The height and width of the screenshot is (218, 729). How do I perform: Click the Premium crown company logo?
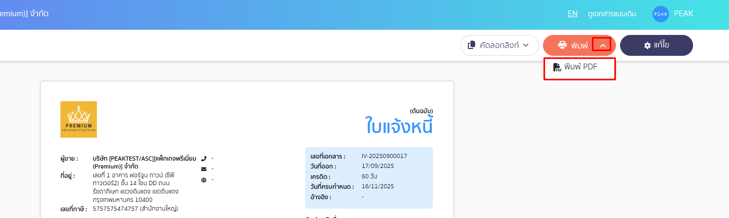point(79,119)
